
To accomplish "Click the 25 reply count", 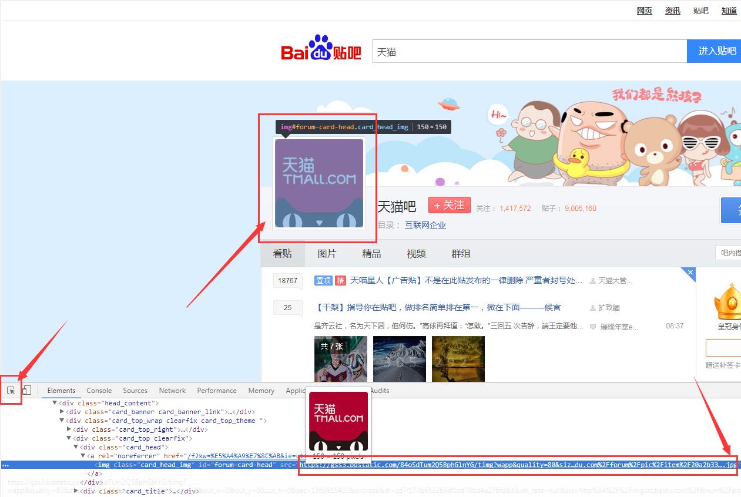I will (287, 307).
